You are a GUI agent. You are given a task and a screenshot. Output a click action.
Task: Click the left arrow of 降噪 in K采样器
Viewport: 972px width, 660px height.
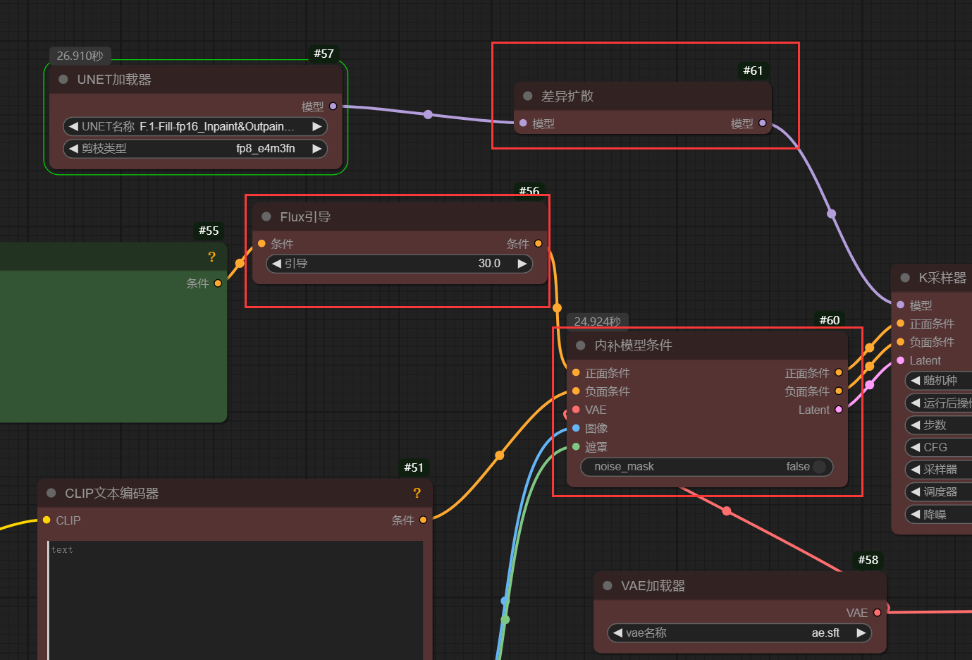tap(915, 515)
